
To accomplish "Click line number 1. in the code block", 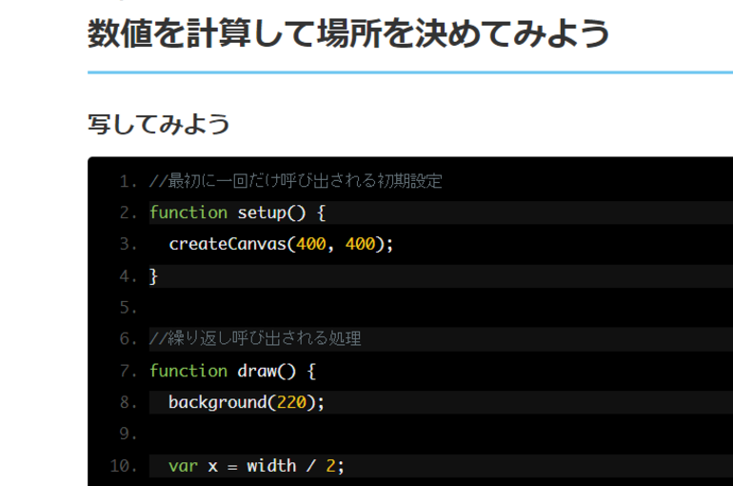I will 129,181.
